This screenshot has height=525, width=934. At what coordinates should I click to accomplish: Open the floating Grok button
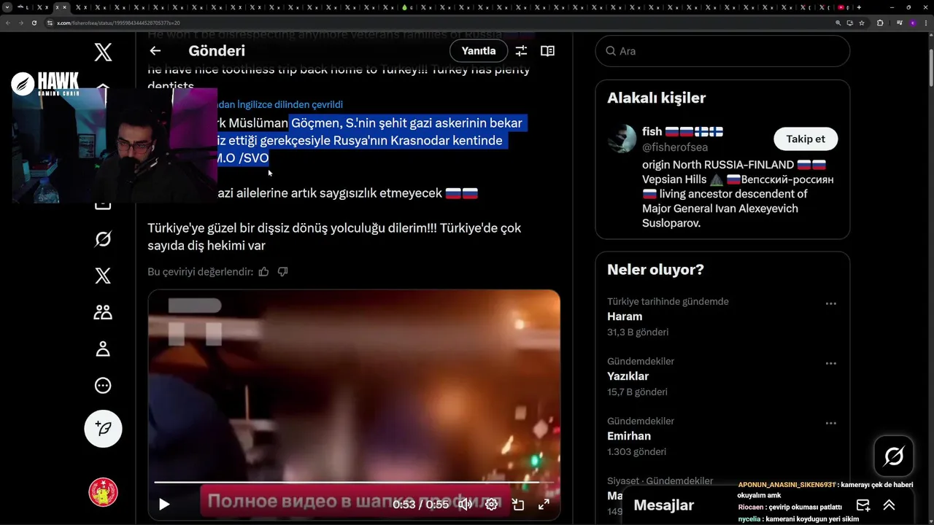[894, 456]
